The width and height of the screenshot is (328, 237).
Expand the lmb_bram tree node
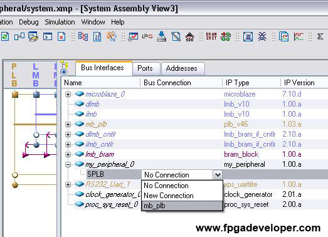tap(68, 155)
